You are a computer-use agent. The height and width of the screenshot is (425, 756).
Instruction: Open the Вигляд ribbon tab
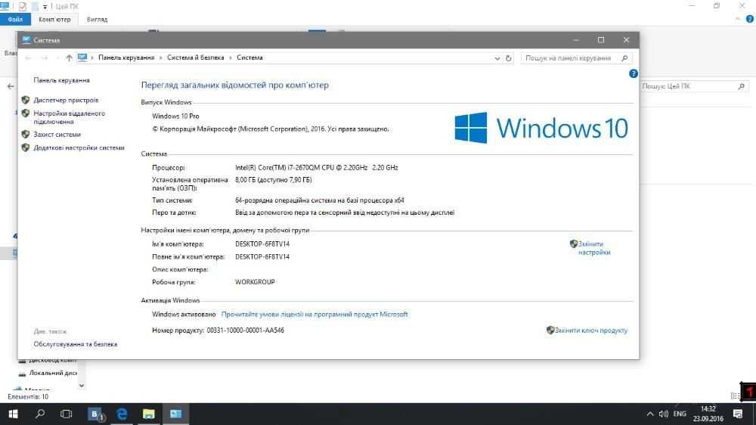(x=97, y=20)
